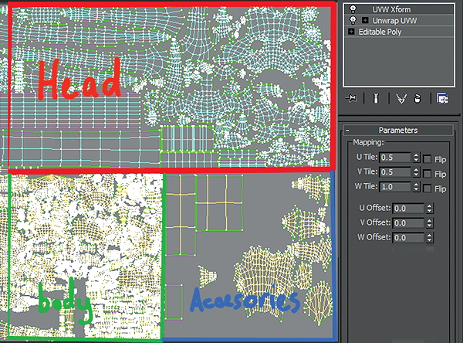
Task: Click the Pin Stack icon
Action: 351,98
